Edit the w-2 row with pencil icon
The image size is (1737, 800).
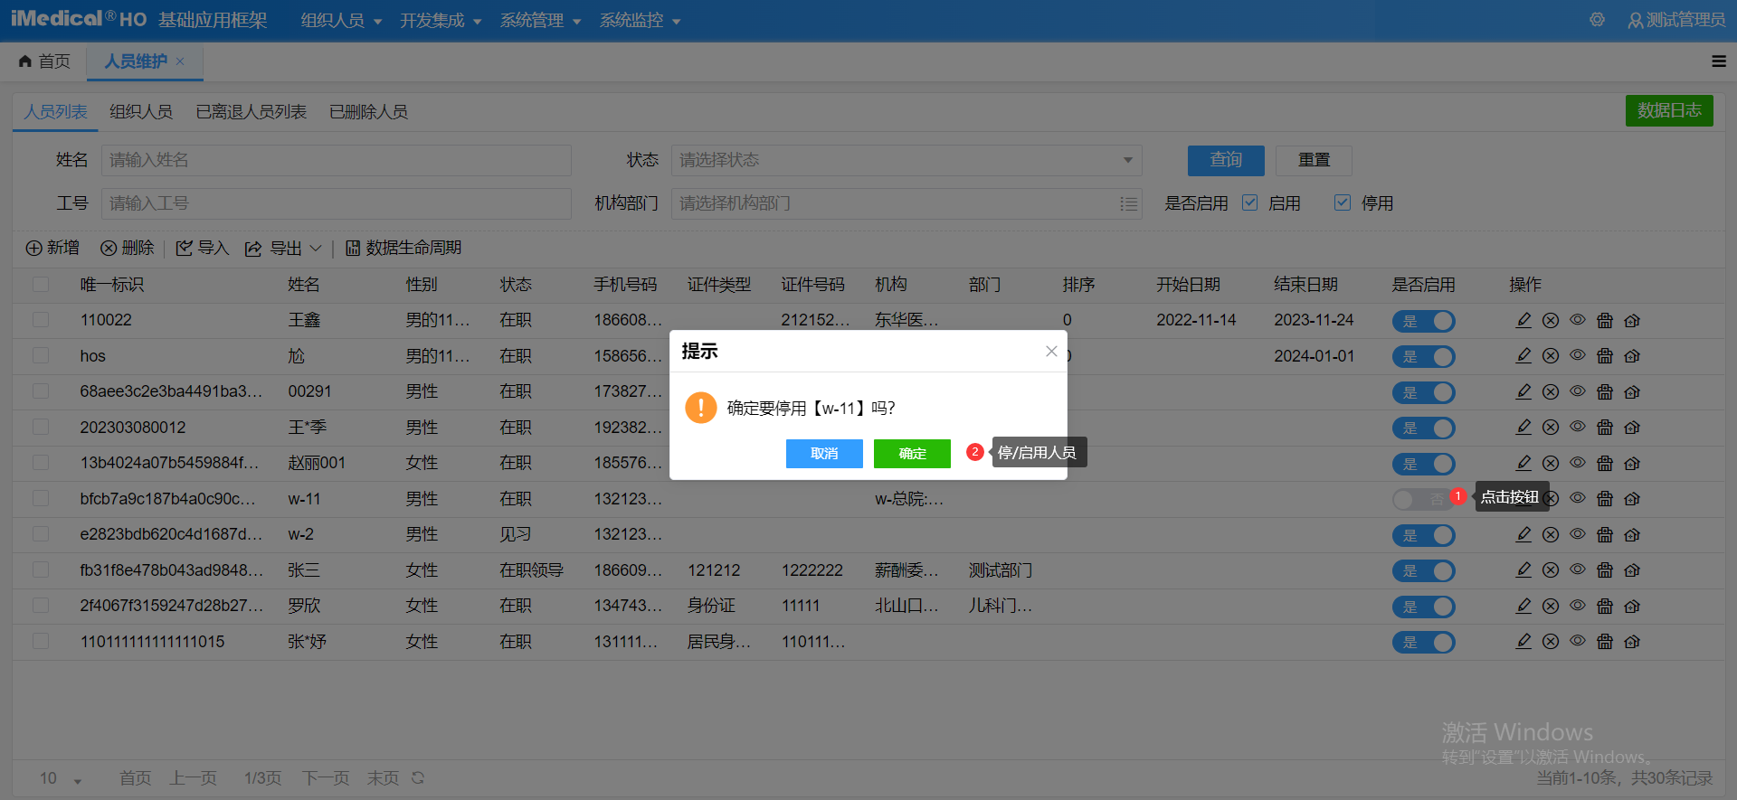(x=1523, y=534)
